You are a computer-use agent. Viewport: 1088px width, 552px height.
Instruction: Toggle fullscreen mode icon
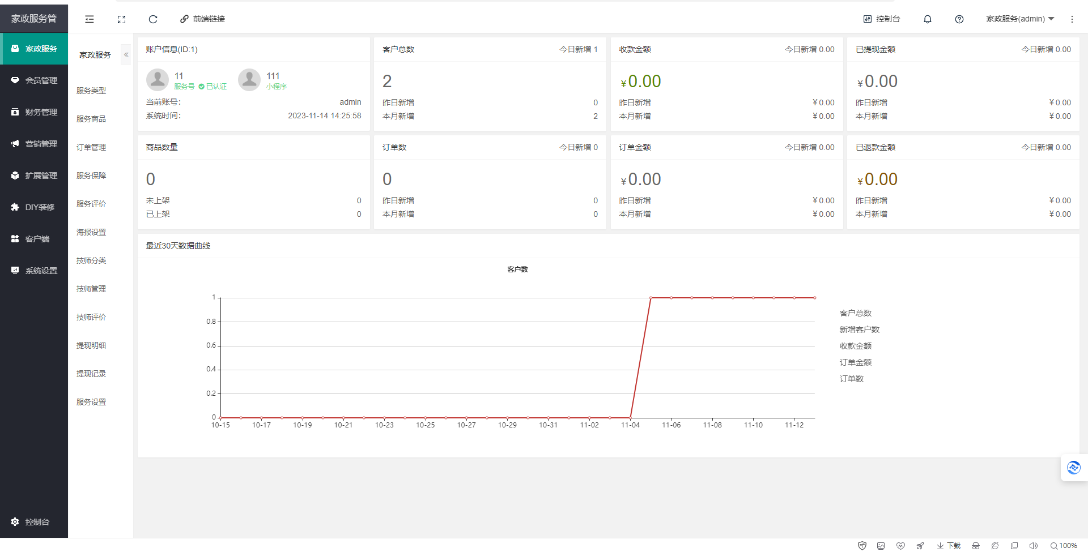pyautogui.click(x=121, y=19)
